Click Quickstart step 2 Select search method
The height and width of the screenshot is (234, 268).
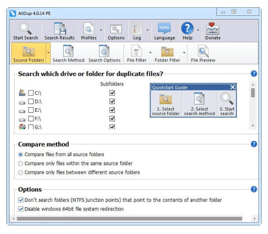click(x=199, y=104)
